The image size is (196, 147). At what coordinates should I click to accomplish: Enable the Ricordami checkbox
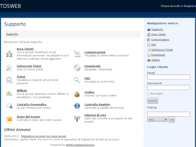pos(149,94)
